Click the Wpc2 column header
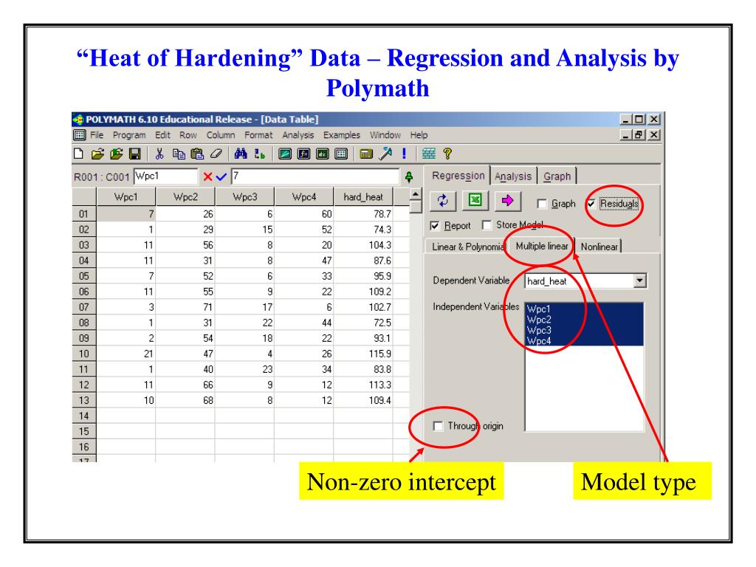Image resolution: width=756 pixels, height=567 pixels. click(185, 196)
